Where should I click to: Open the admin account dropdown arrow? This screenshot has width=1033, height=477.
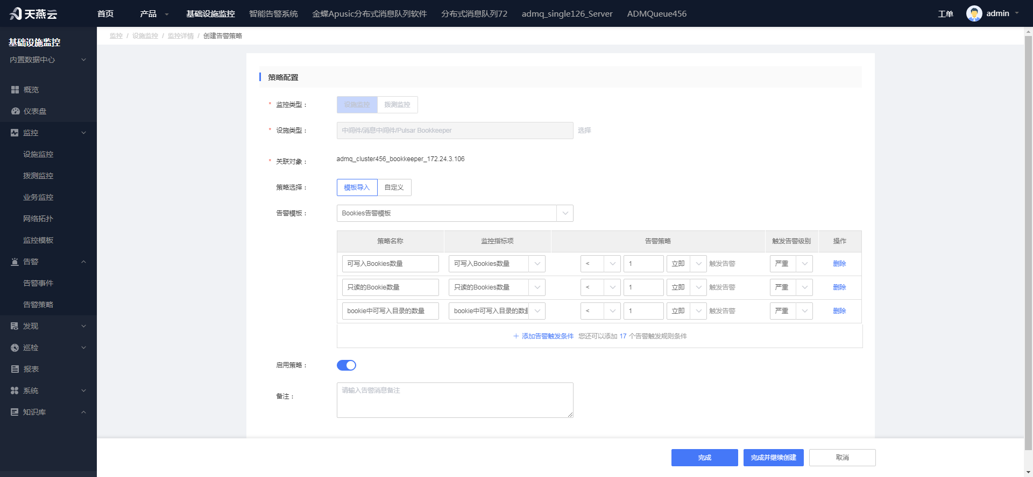coord(1017,13)
